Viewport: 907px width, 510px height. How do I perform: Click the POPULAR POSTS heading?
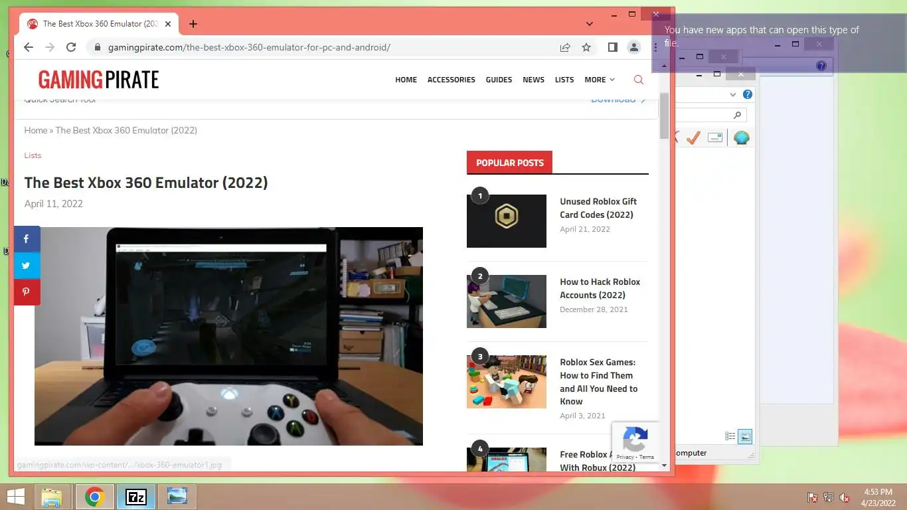[509, 163]
